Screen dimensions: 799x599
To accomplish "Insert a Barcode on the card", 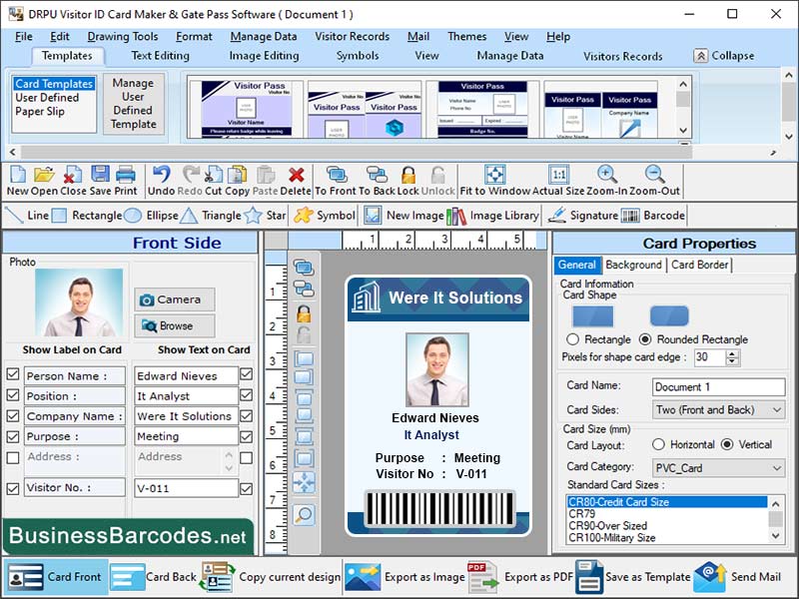I will [x=653, y=216].
